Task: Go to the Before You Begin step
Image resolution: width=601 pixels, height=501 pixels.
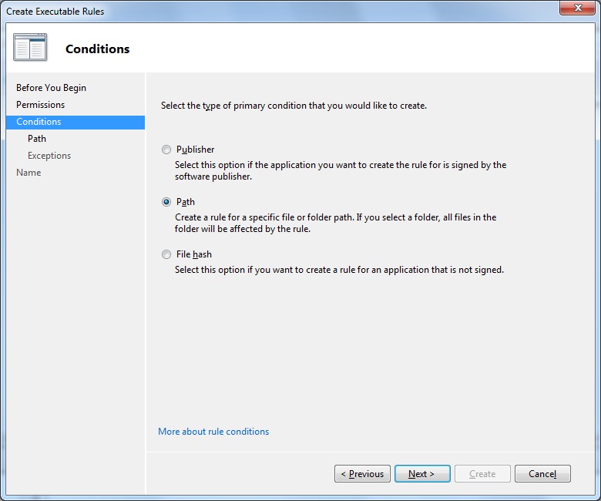Action: pyautogui.click(x=51, y=88)
